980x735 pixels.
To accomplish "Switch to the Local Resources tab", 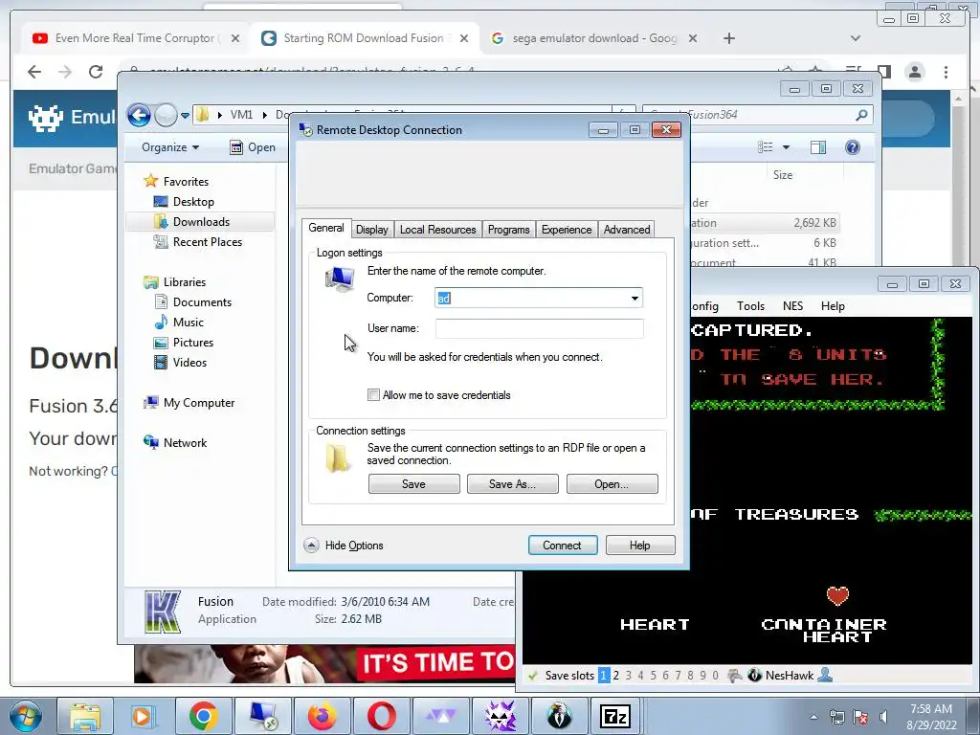I will 437,230.
